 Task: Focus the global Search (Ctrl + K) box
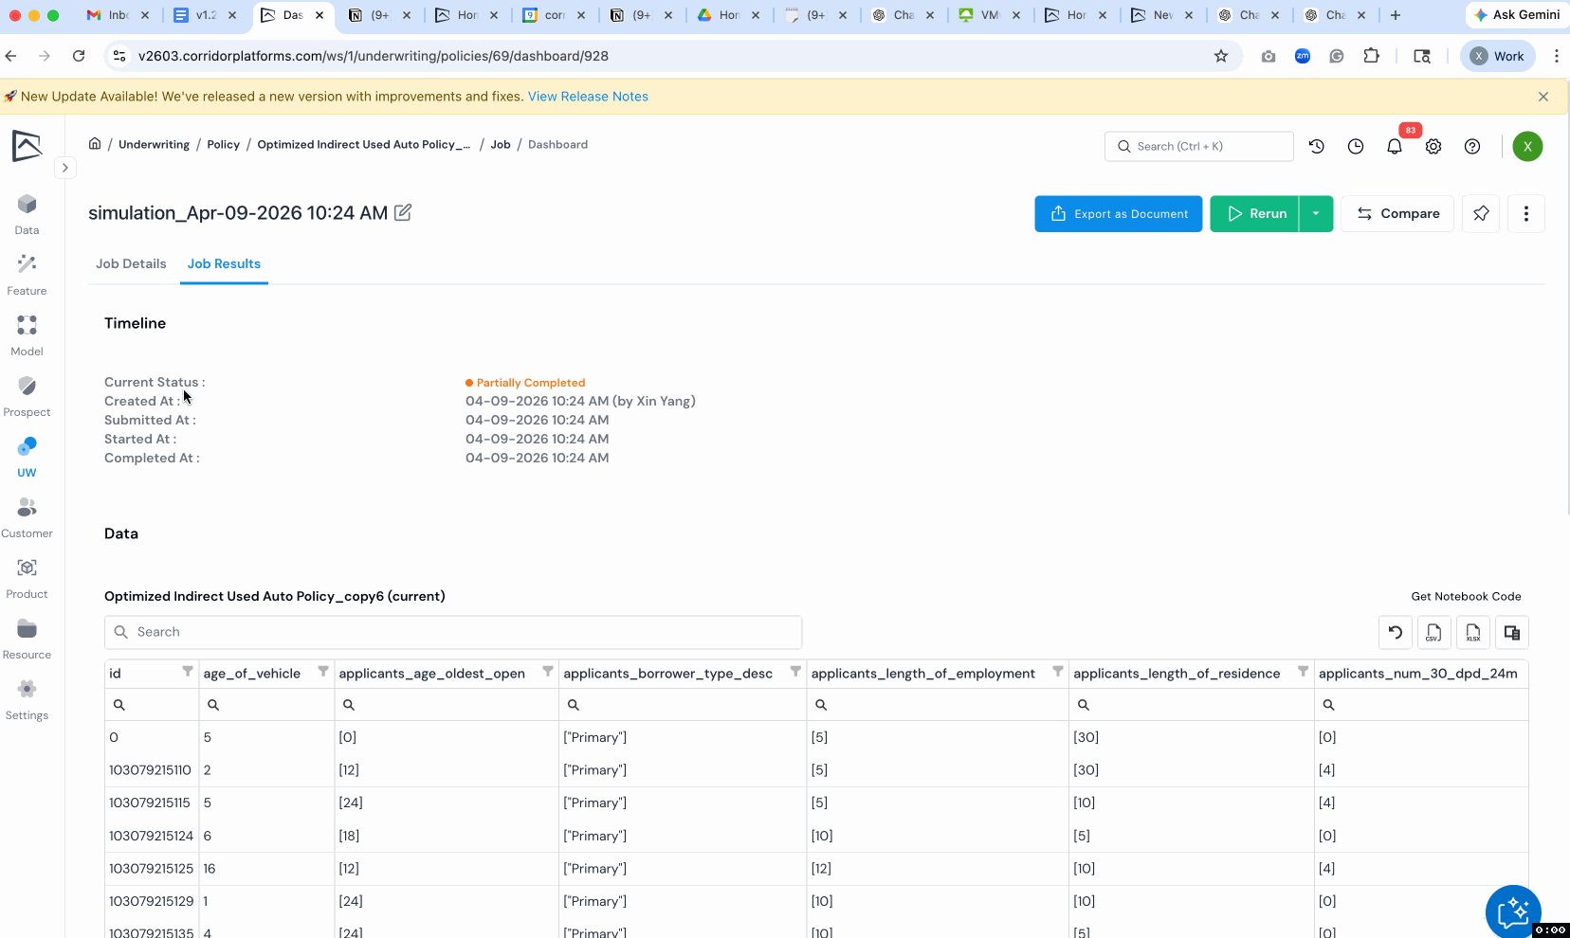(1199, 146)
